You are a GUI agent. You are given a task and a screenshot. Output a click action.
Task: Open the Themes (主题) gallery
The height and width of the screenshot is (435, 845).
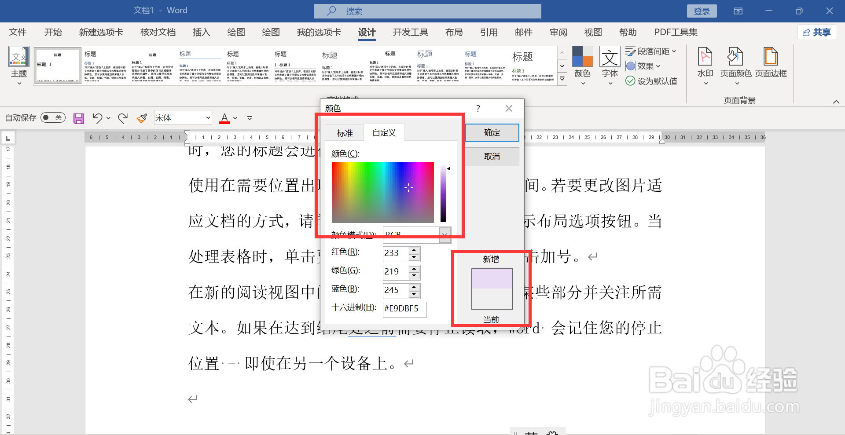coord(19,65)
